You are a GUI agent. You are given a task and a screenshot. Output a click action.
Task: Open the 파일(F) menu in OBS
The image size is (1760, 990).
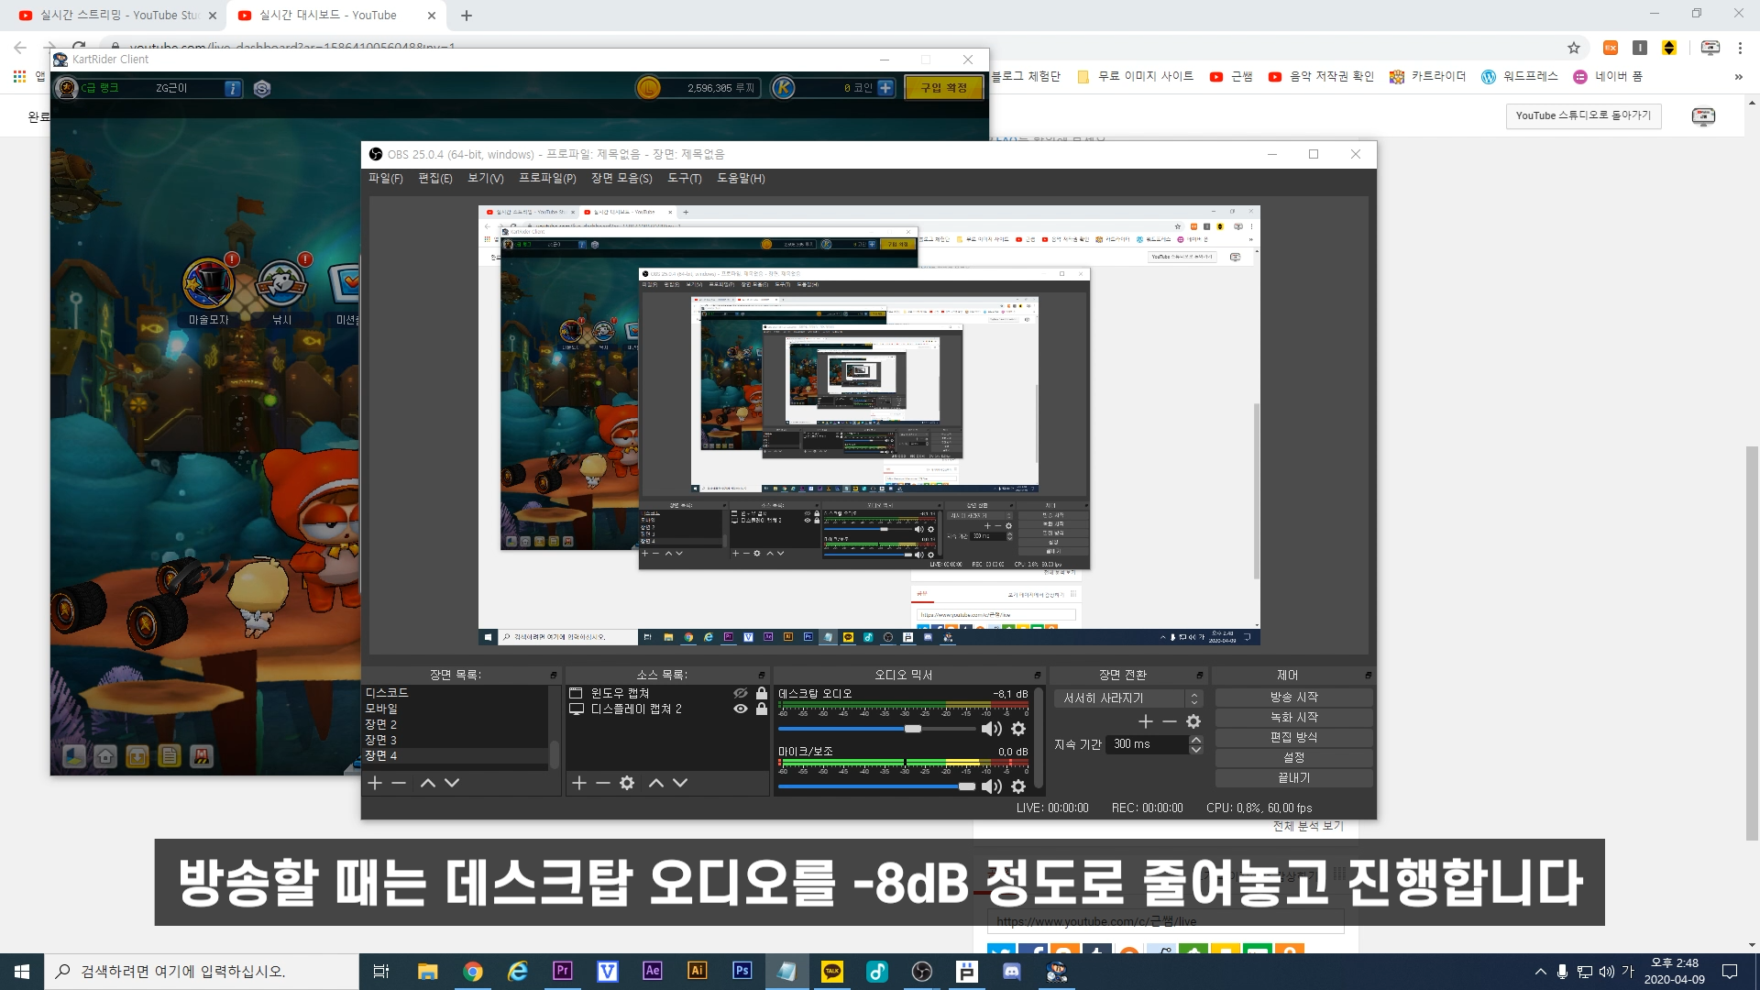coord(385,179)
